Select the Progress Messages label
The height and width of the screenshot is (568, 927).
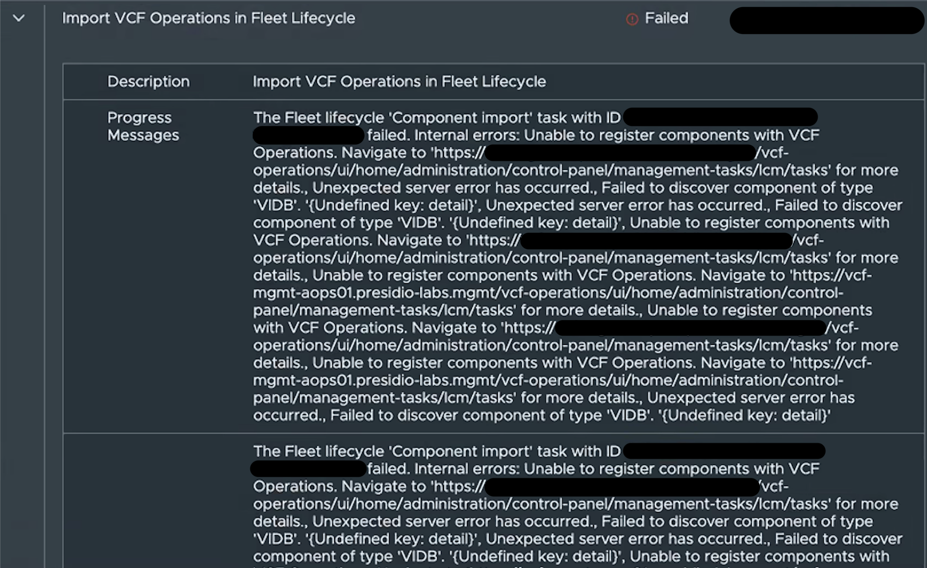(x=143, y=126)
